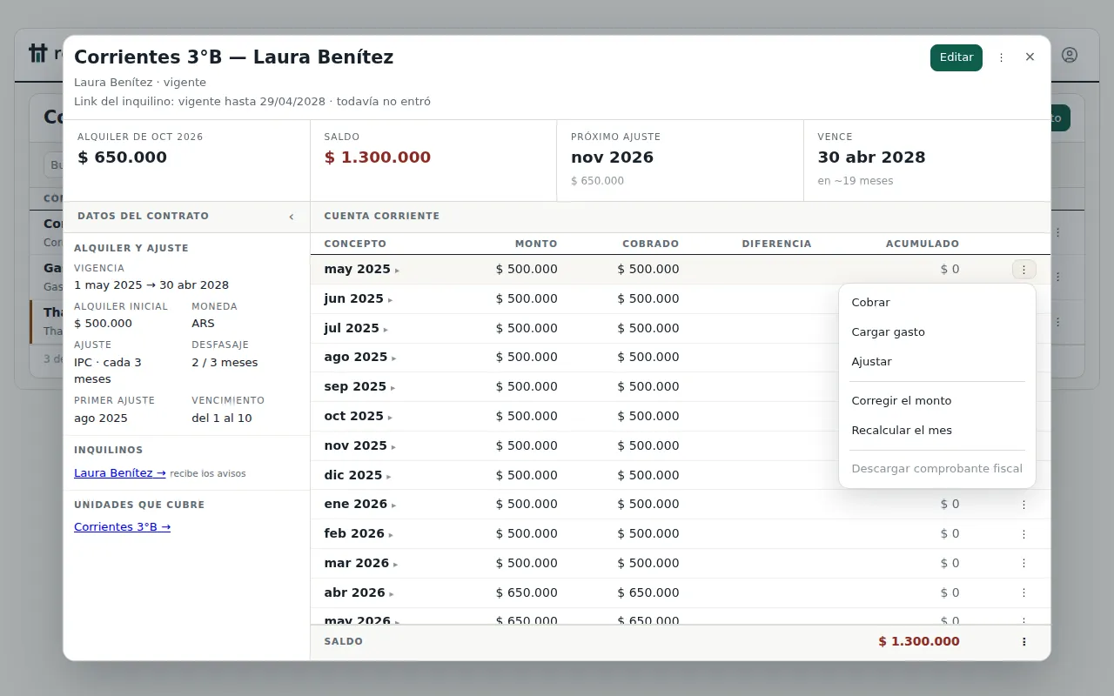This screenshot has width=1114, height=696.
Task: Open the Laura Benítez tenant link
Action: pos(120,473)
